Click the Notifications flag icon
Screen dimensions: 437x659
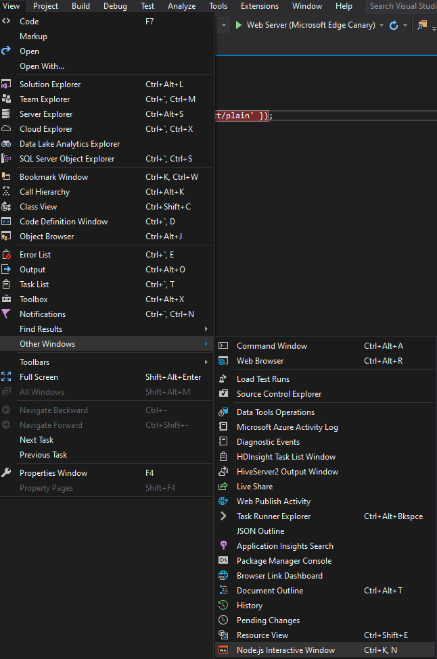point(7,314)
